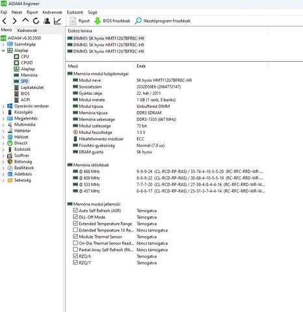Select DIMM3: SK hynix device row
The image size is (303, 312).
(106, 51)
